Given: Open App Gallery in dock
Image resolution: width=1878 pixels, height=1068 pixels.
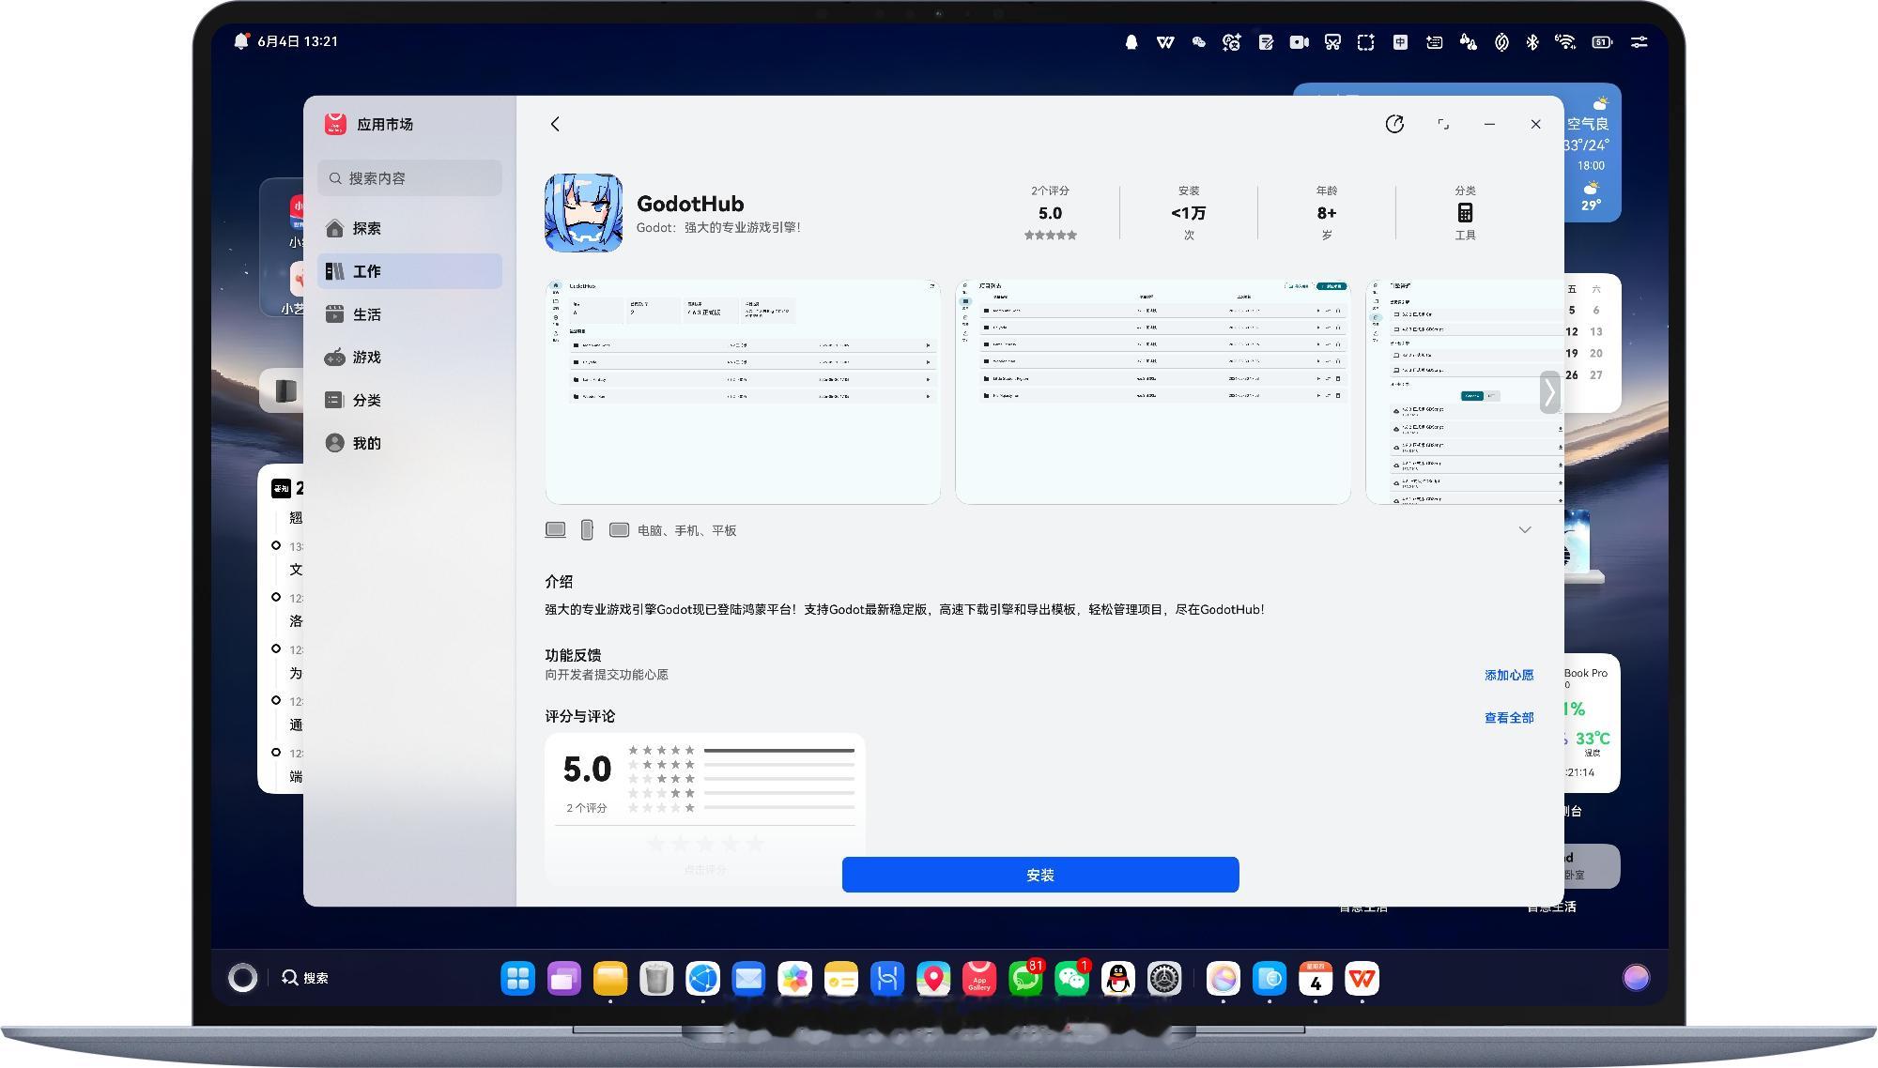Looking at the screenshot, I should tap(979, 979).
